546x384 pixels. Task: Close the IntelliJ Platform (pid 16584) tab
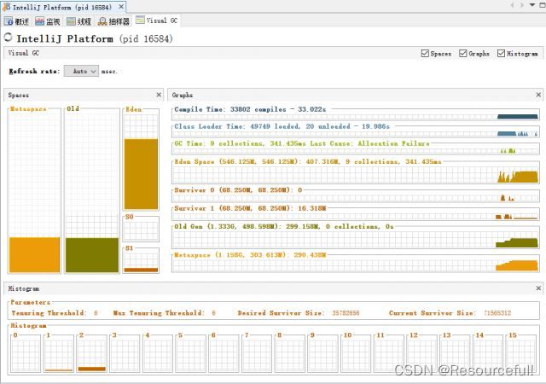121,7
